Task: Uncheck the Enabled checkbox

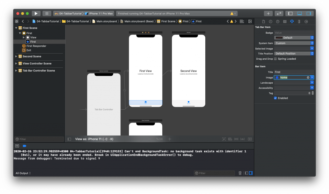Action: (x=275, y=98)
